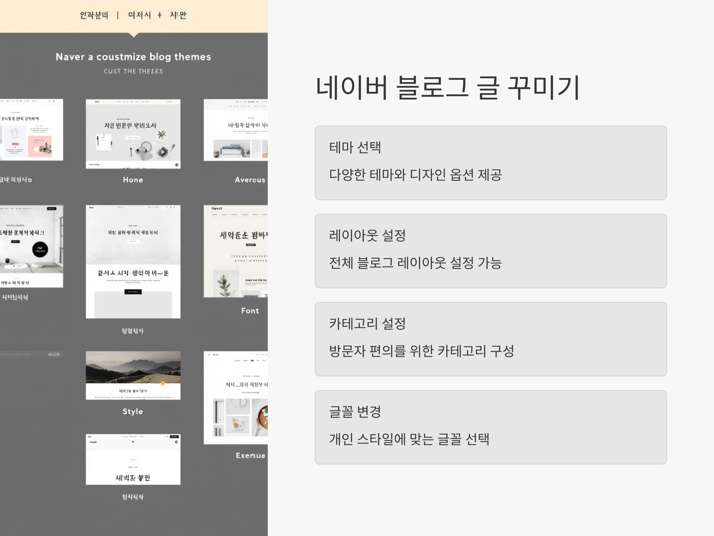Click the plus sign in top header
The width and height of the screenshot is (714, 536).
(x=159, y=15)
